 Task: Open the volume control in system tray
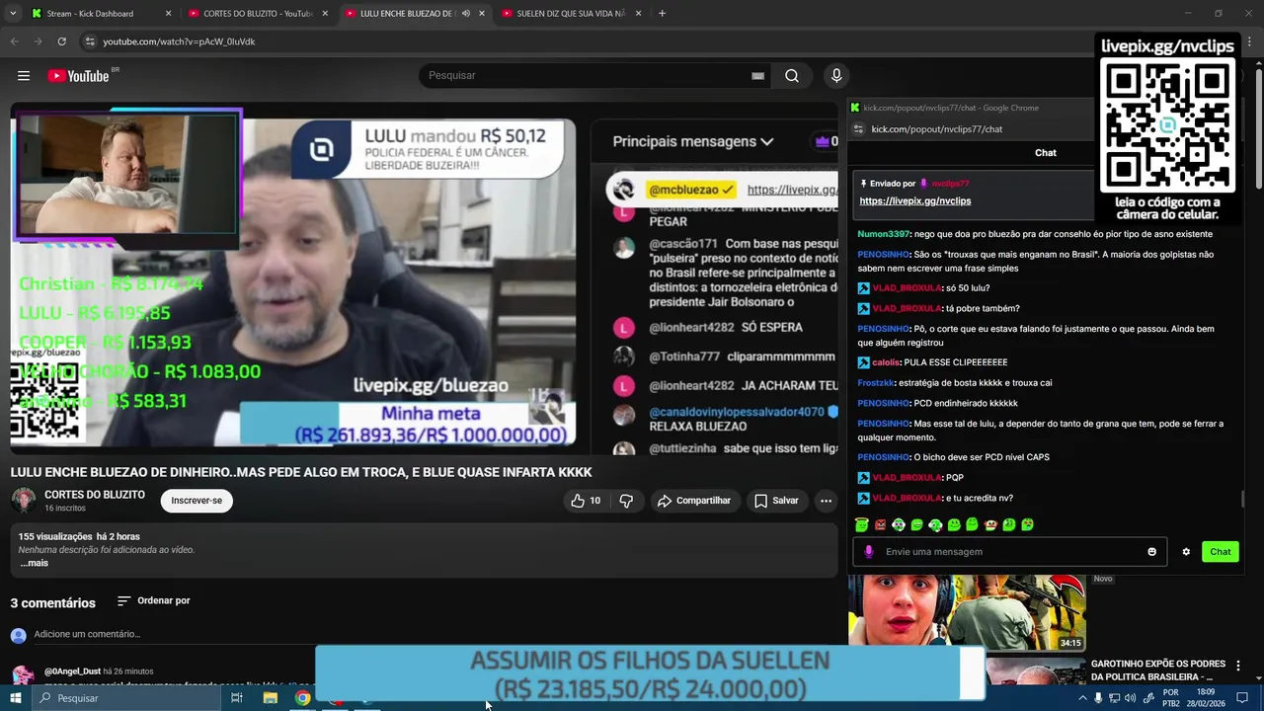tap(1132, 698)
